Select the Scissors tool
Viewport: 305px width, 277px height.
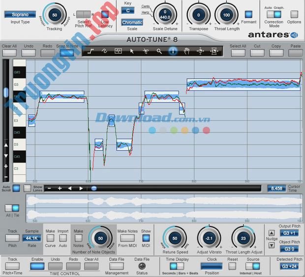[146, 51]
